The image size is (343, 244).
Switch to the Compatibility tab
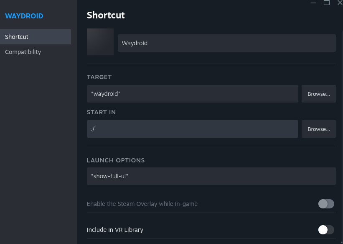[36, 52]
